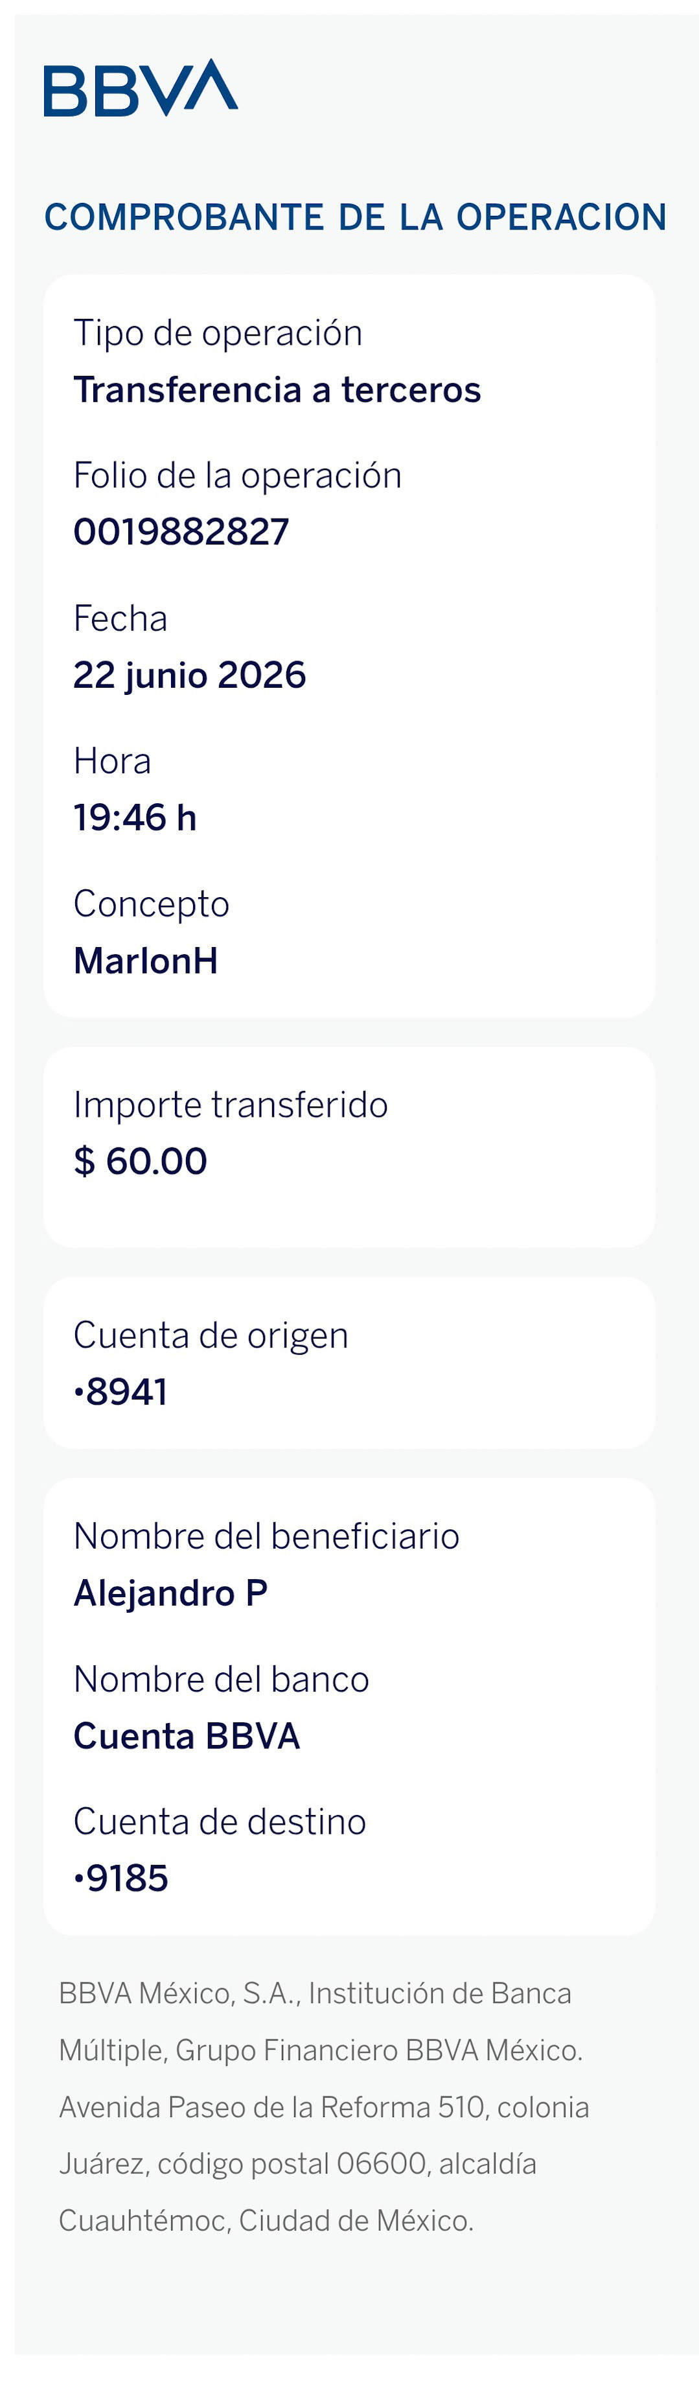Click the Avenida Paseo de la Reforma address line
Viewport: 699px width, 2390px height.
click(x=323, y=2107)
